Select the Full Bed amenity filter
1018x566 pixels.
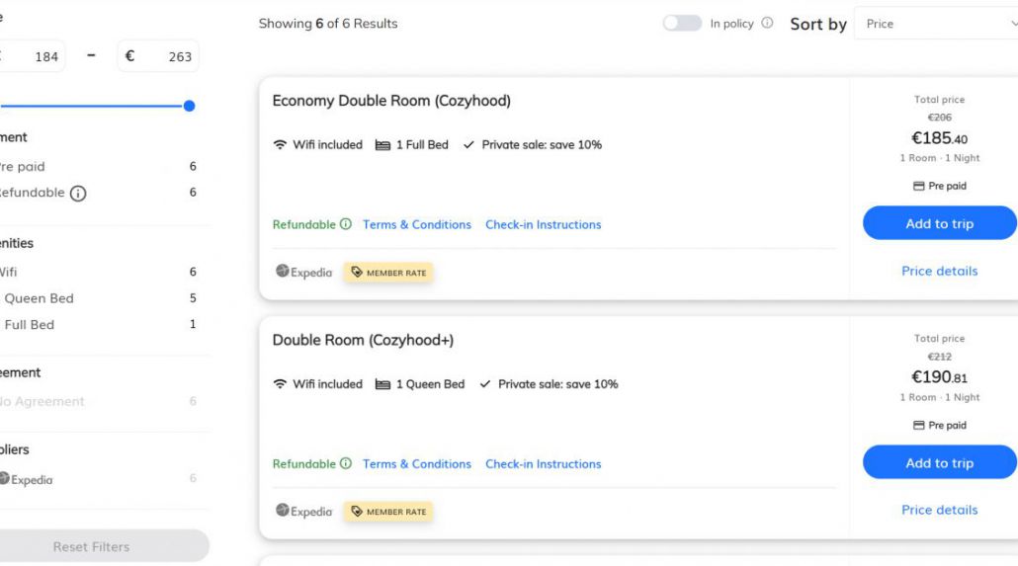pos(29,324)
